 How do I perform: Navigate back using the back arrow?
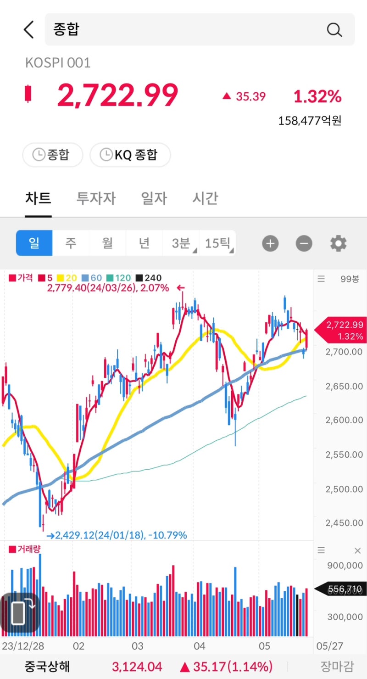coord(28,29)
